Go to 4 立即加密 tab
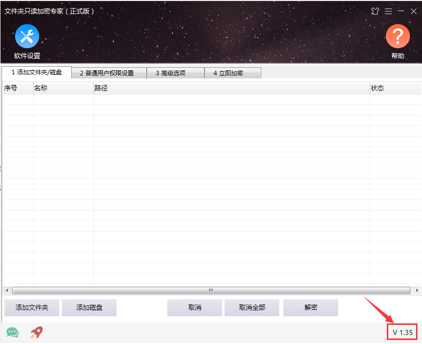The width and height of the screenshot is (422, 344). pos(233,73)
